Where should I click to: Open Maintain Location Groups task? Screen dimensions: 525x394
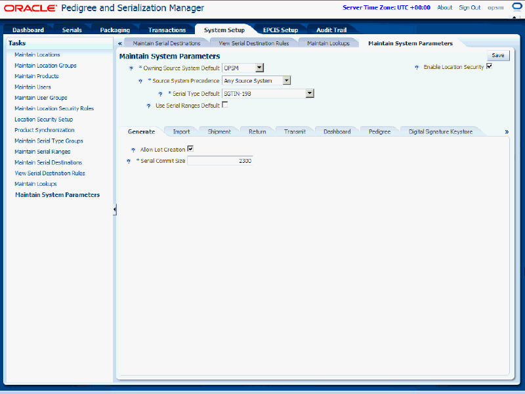[45, 65]
